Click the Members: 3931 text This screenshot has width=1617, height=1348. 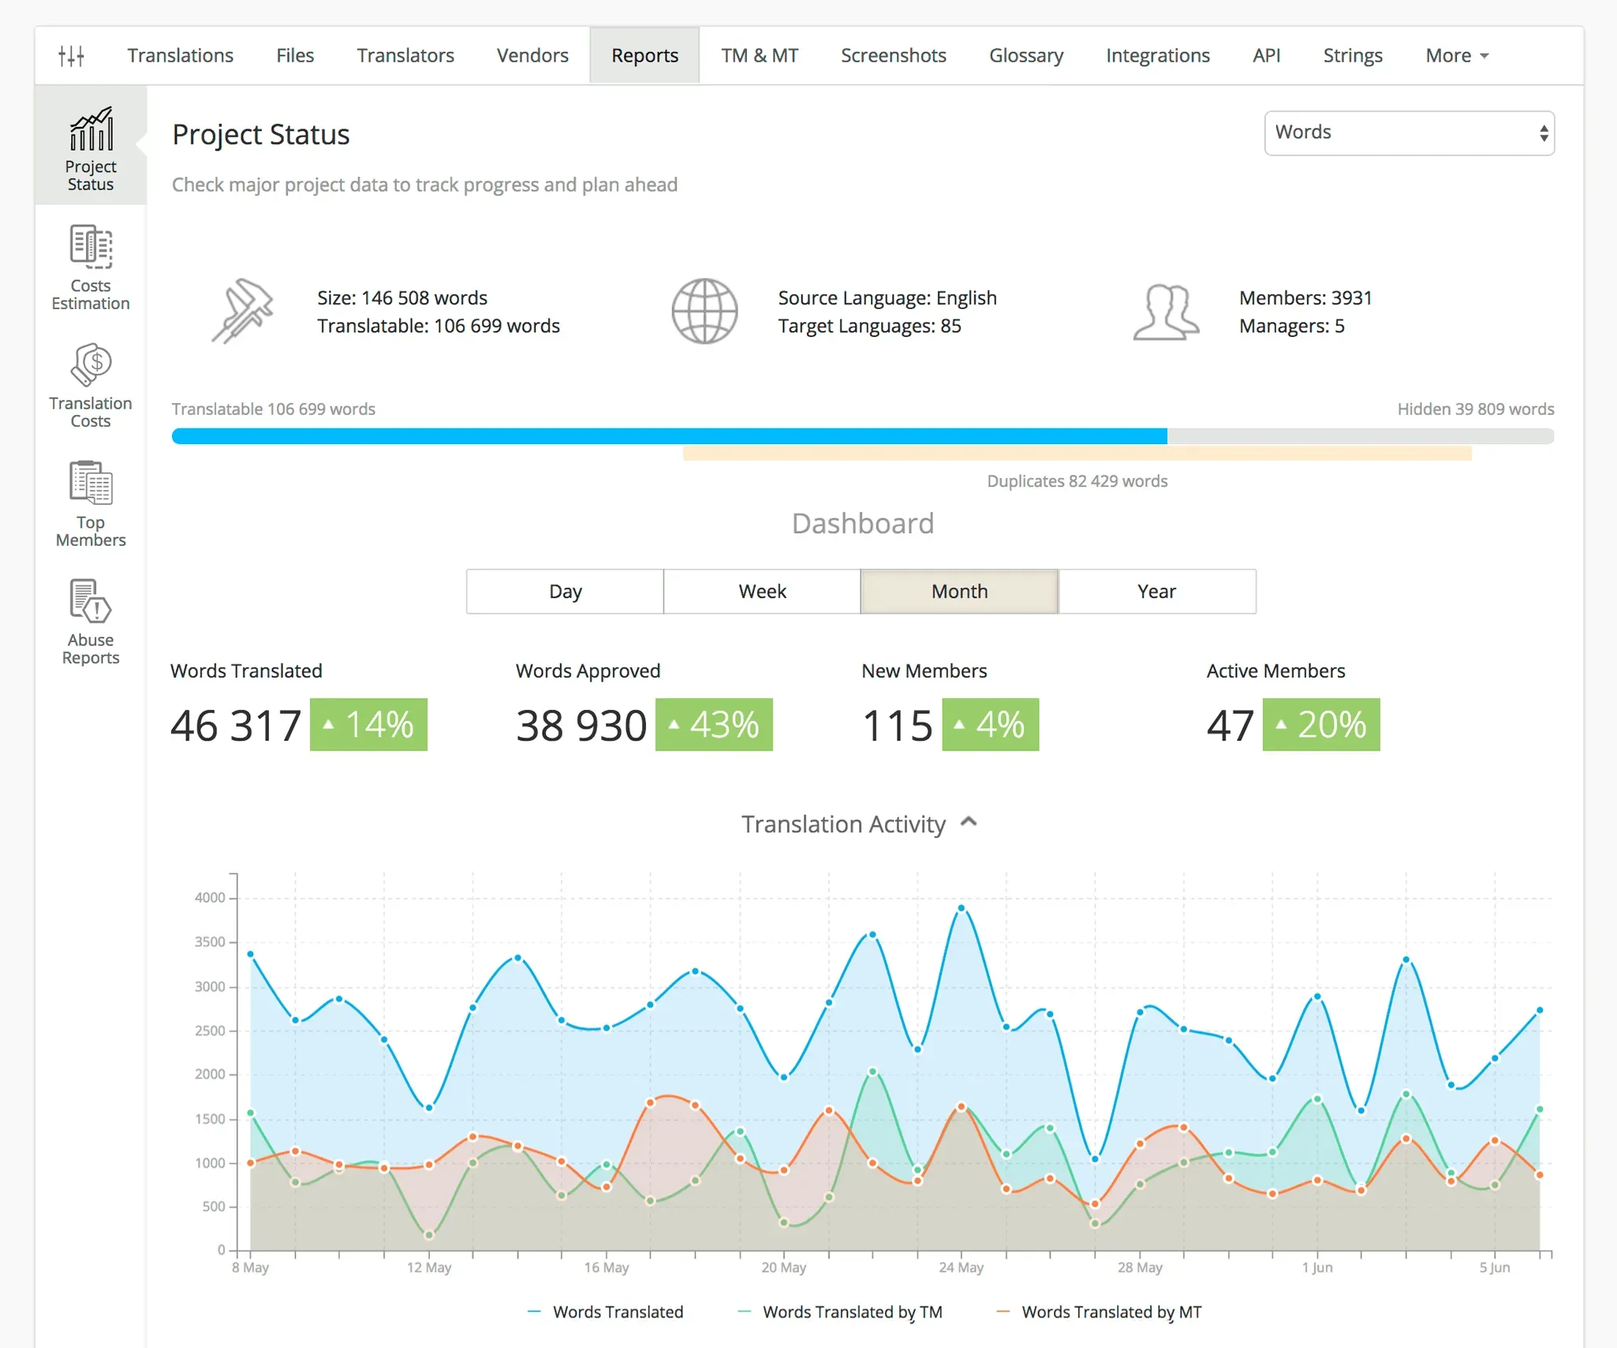[x=1305, y=298]
